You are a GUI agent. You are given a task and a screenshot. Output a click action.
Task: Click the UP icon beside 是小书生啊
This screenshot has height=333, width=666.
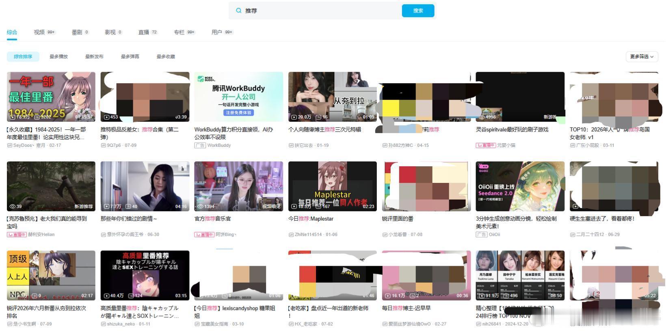point(10,324)
